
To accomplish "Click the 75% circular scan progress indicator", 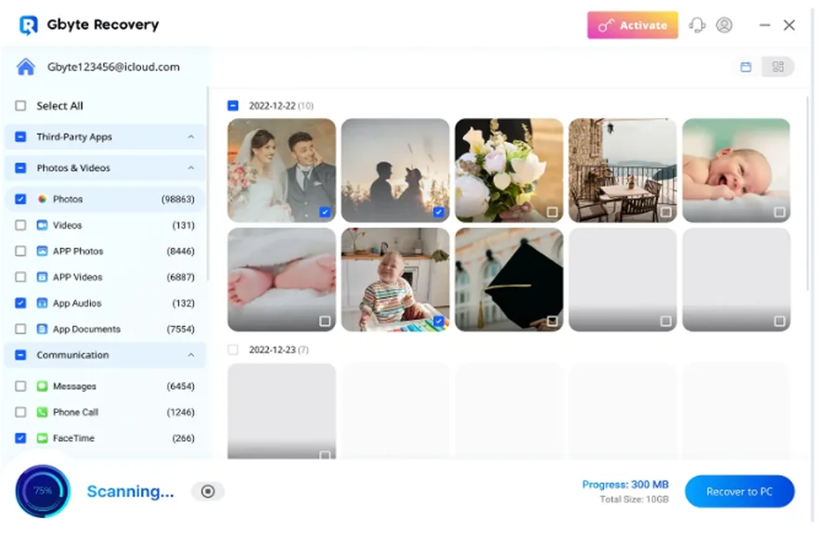I will pos(43,491).
